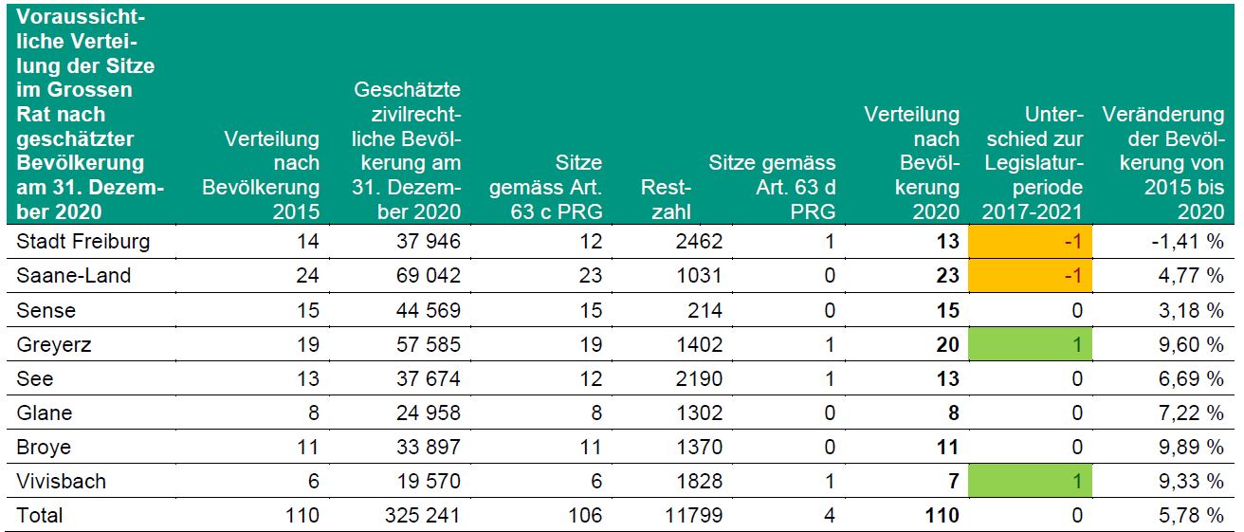Click the orange -1 cell for Stadt Freiburg
This screenshot has width=1244, height=532.
point(1031,242)
